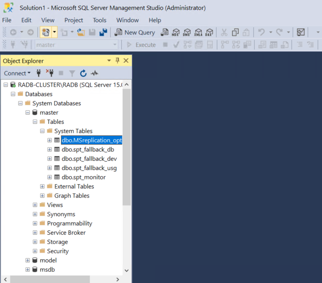Image resolution: width=322 pixels, height=283 pixels.
Task: Click Database Engine Query icon
Action: point(164,33)
